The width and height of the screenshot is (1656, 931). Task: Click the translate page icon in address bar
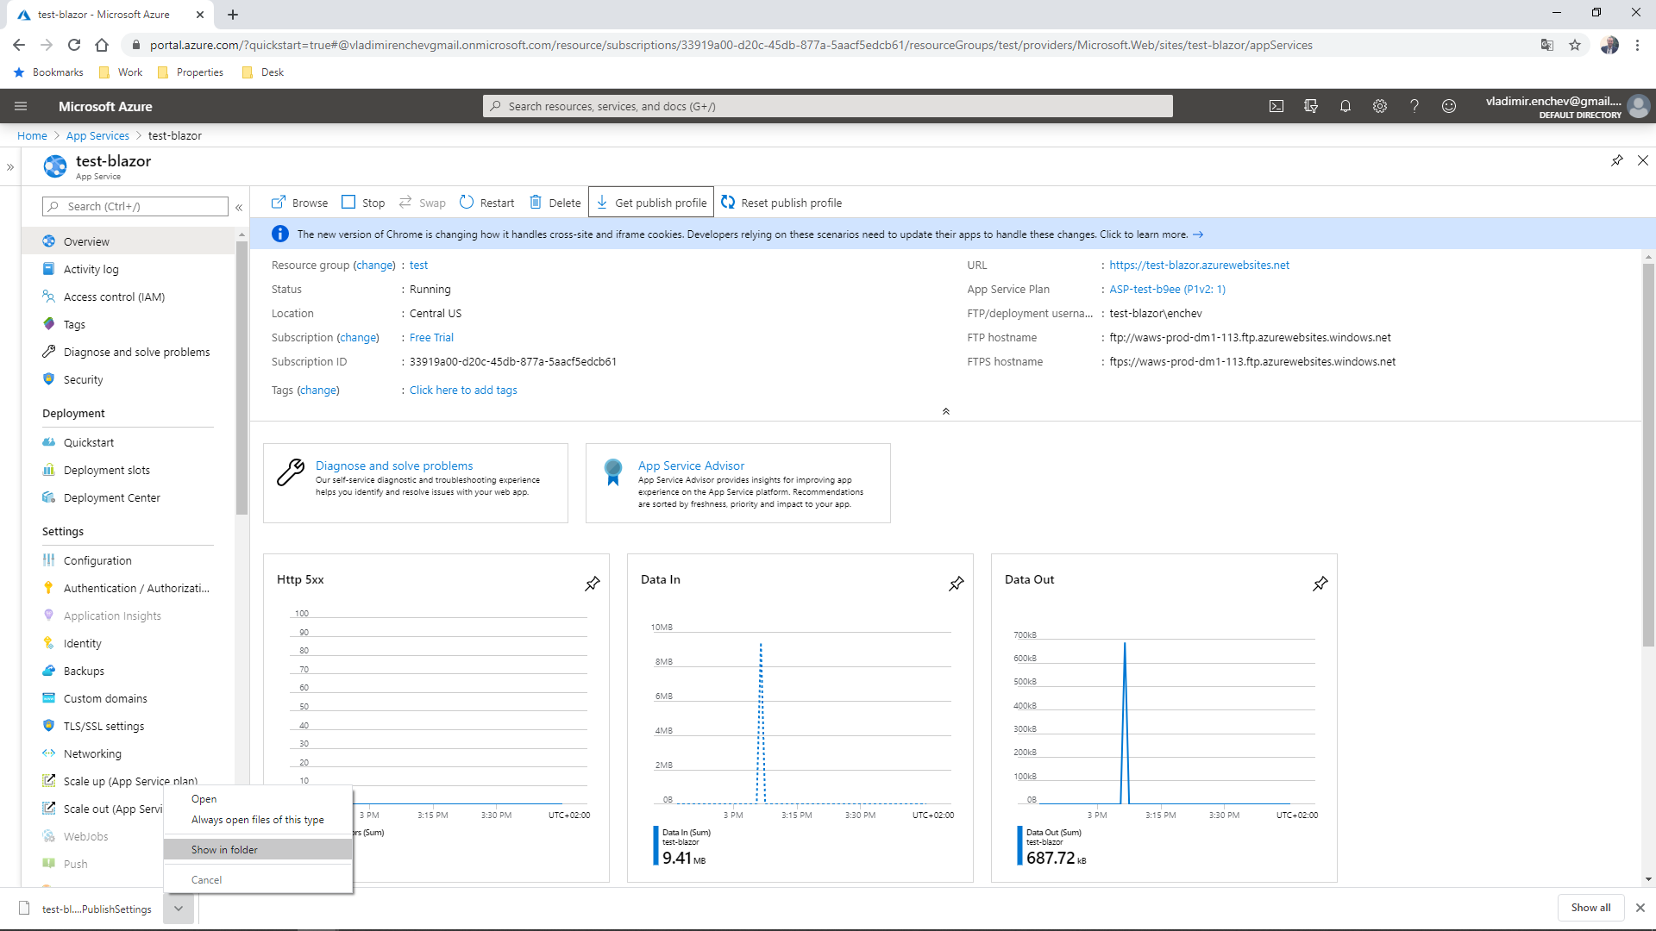point(1547,45)
